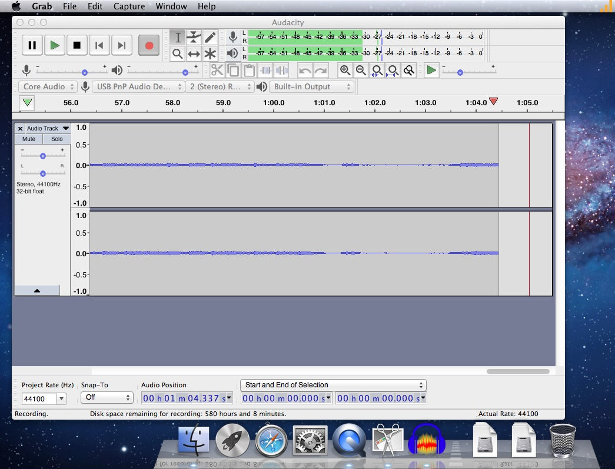This screenshot has width=615, height=469.
Task: Expand the Project Rate 44100 dropdown
Action: [61, 398]
